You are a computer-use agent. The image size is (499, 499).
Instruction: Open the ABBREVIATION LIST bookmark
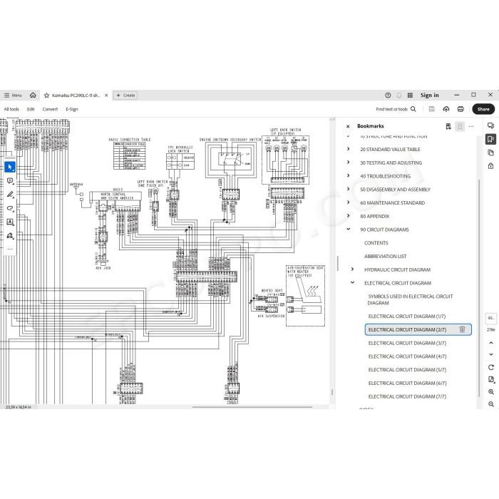pos(385,257)
